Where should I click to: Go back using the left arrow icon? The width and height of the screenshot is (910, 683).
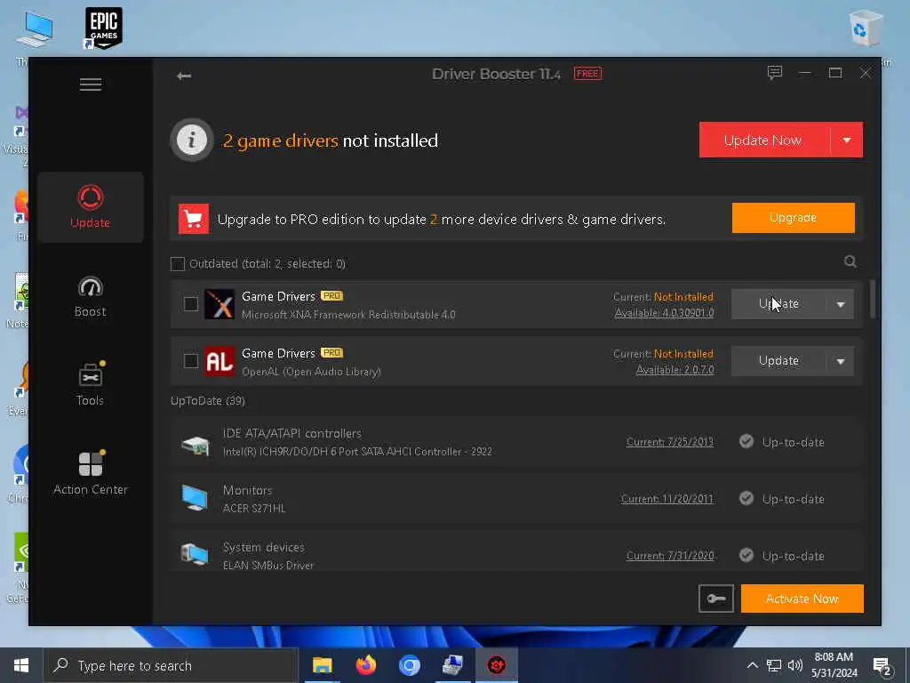click(184, 76)
